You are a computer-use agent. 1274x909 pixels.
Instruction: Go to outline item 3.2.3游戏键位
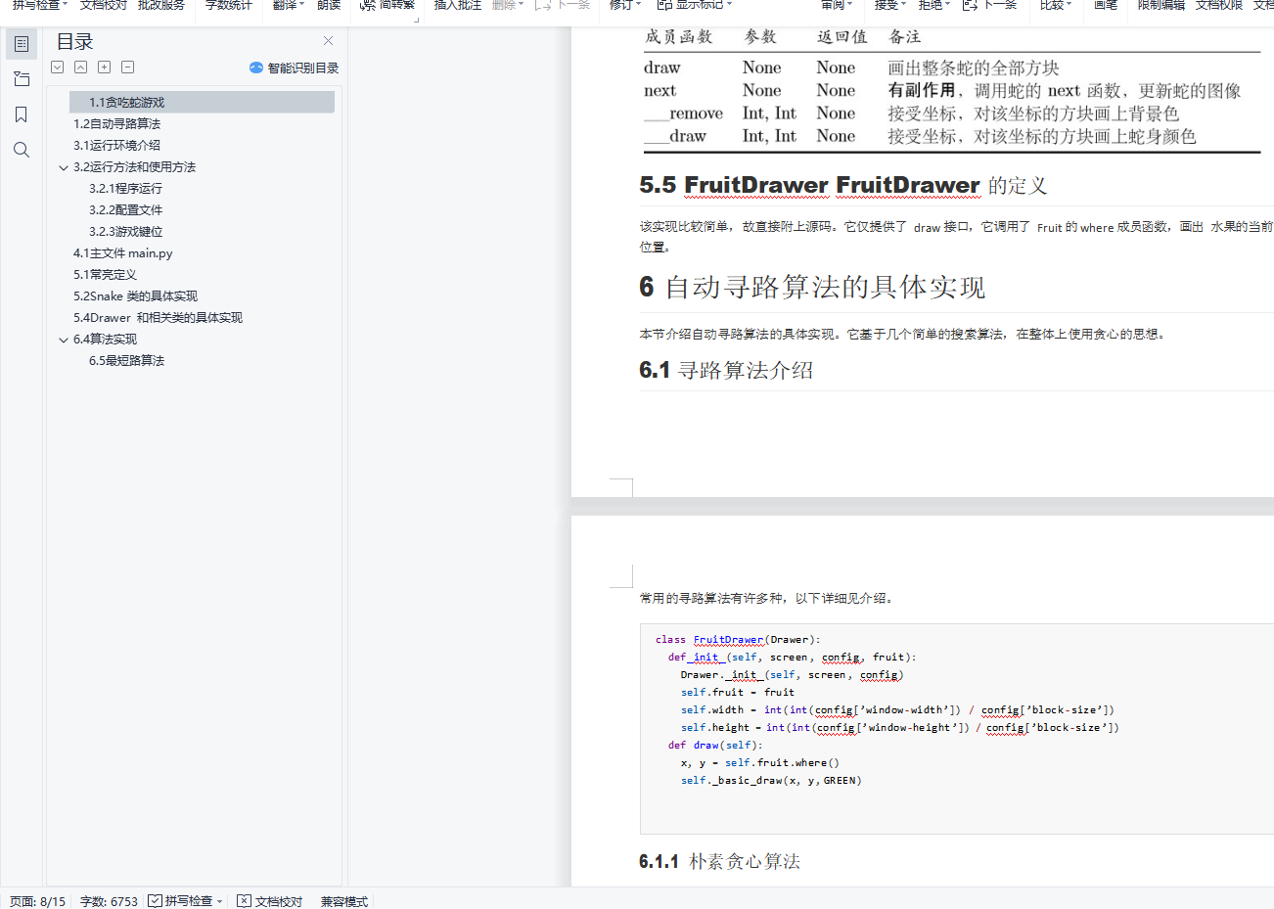pyautogui.click(x=125, y=231)
